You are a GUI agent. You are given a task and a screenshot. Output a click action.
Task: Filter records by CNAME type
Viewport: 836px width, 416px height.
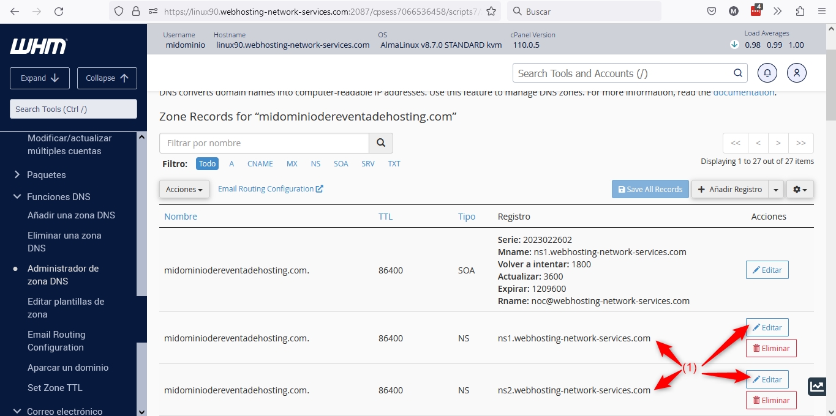click(x=260, y=164)
